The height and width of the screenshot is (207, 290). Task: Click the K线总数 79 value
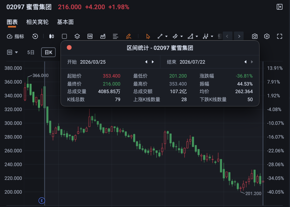click(118, 100)
